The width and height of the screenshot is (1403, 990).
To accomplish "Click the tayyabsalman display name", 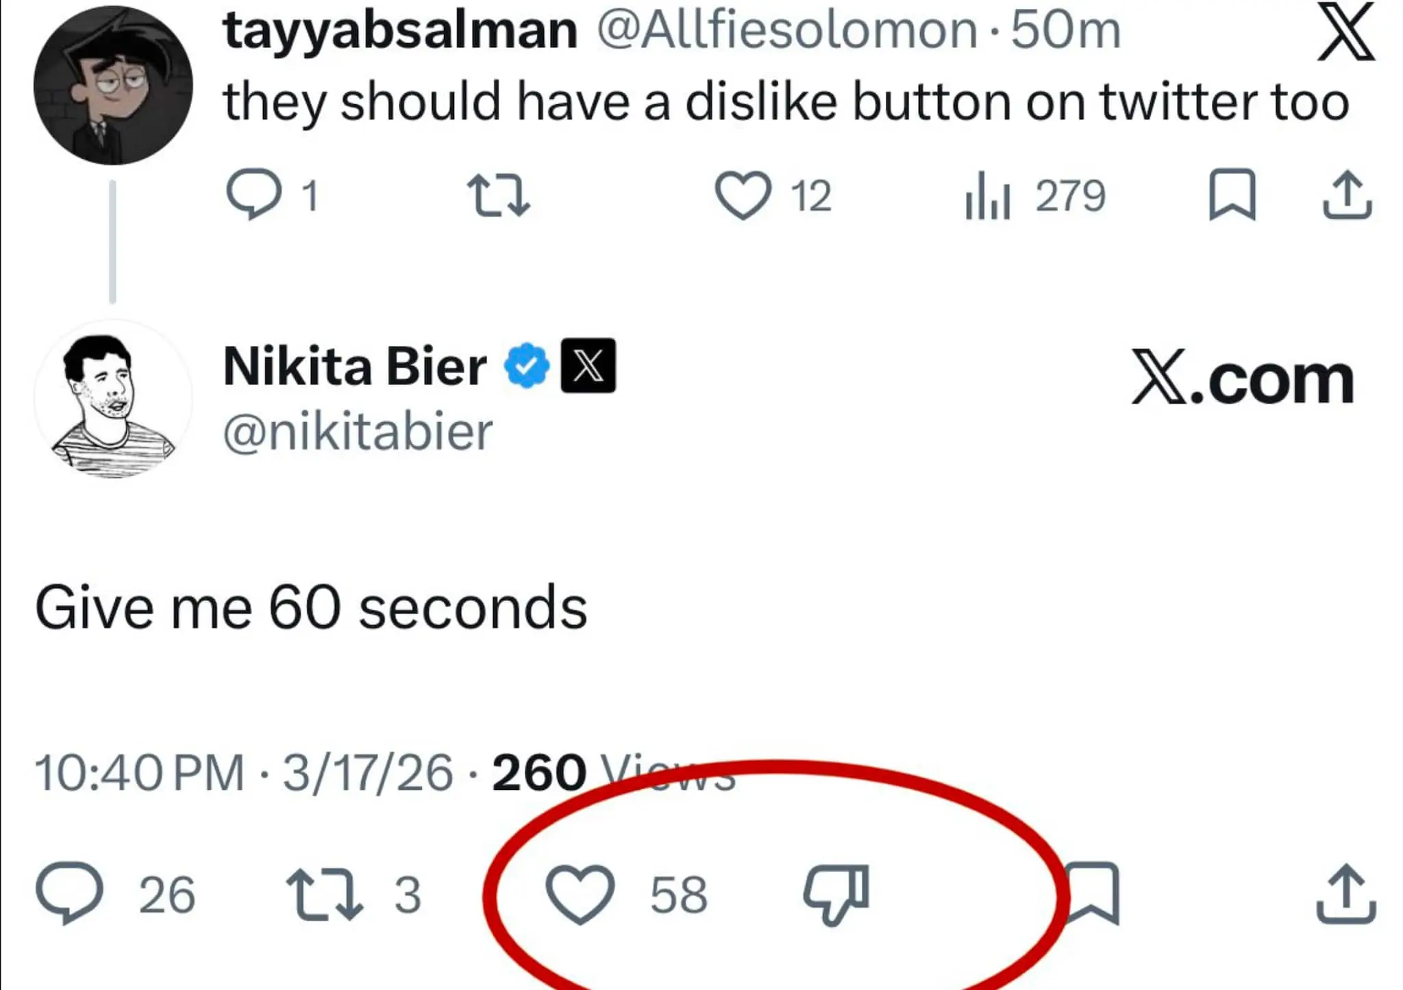I will click(400, 31).
